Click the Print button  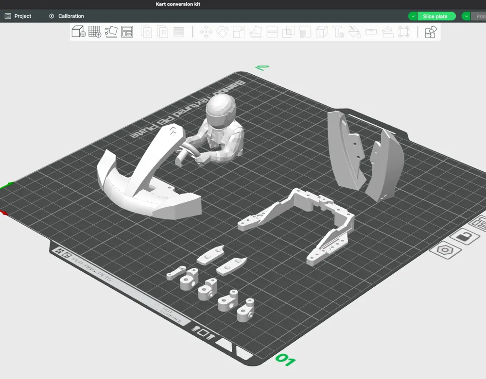click(480, 16)
